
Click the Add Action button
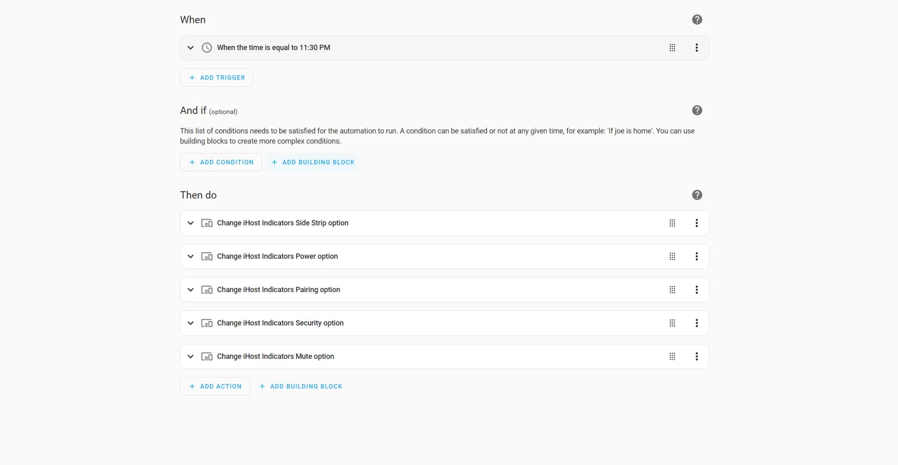pos(215,386)
